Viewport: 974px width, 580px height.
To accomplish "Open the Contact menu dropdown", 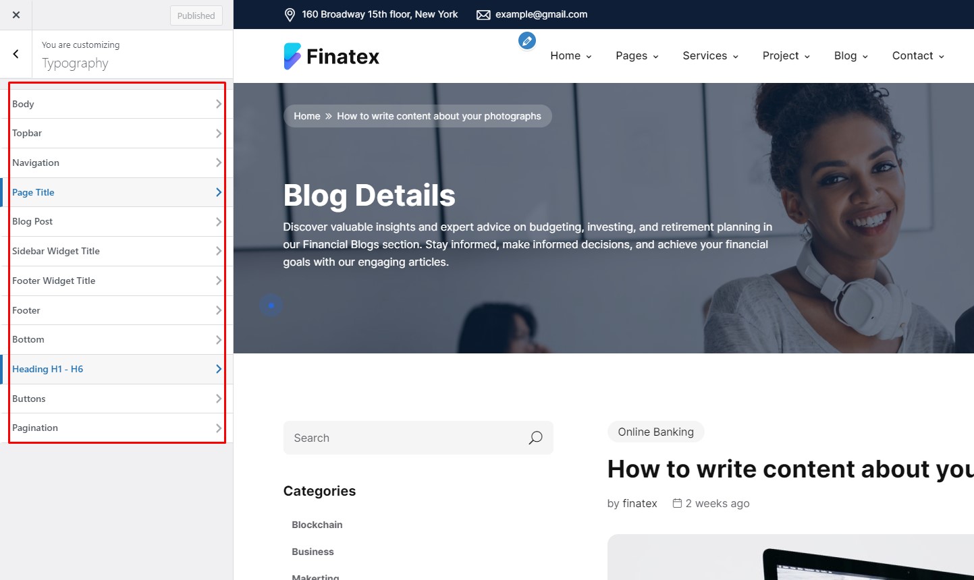I will pyautogui.click(x=918, y=56).
